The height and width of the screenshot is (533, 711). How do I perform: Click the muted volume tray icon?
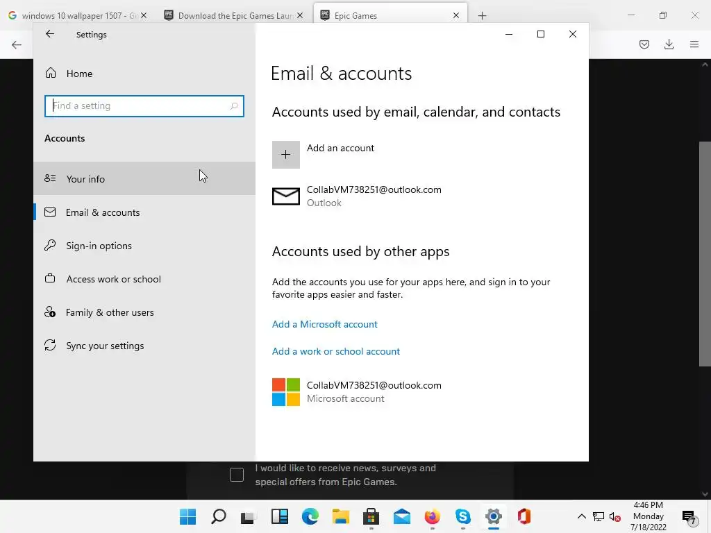pos(615,516)
